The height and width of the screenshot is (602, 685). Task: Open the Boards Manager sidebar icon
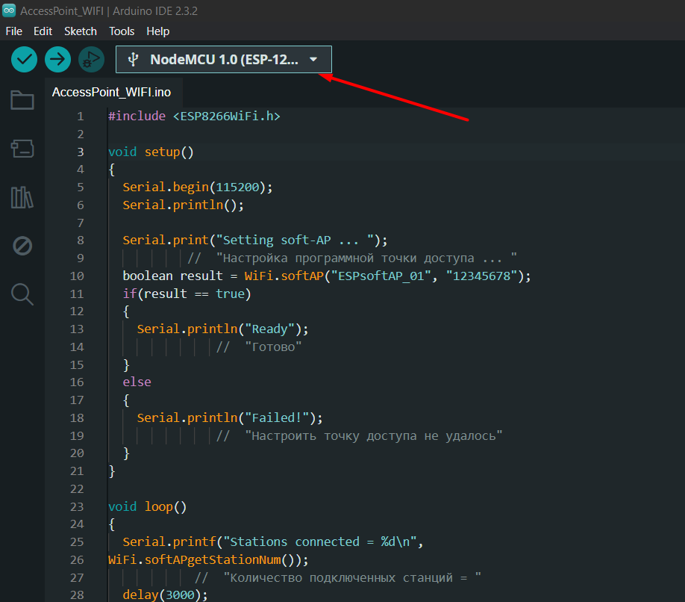22,149
